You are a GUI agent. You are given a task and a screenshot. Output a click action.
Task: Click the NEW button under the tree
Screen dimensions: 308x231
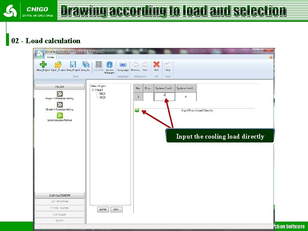103,210
